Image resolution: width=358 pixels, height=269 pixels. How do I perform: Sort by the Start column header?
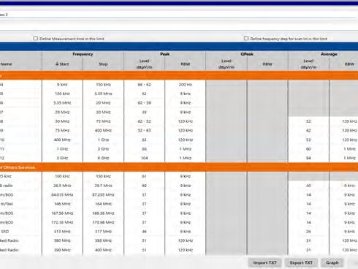[x=62, y=64]
